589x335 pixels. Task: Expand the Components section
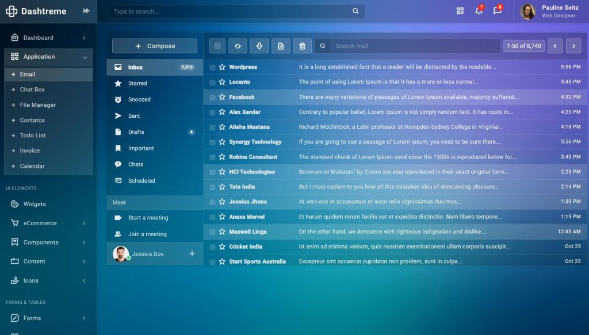[42, 242]
